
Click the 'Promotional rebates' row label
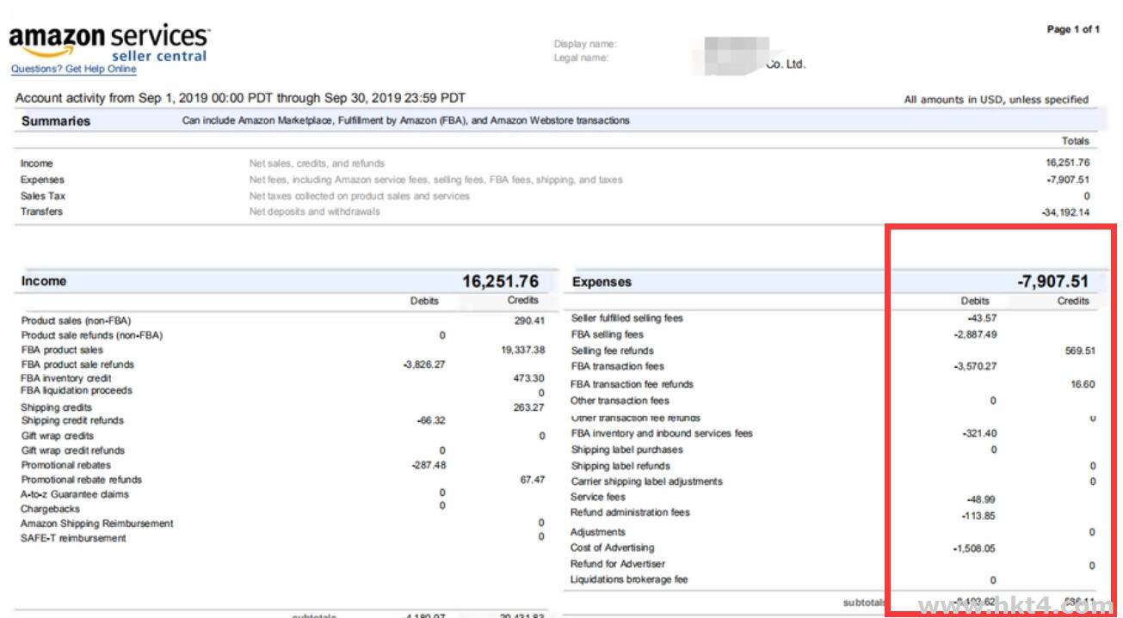[66, 465]
